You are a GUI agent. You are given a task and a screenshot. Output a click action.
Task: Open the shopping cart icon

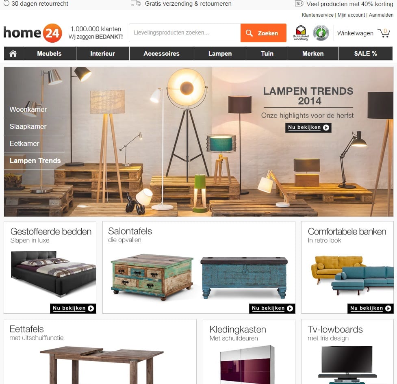384,33
